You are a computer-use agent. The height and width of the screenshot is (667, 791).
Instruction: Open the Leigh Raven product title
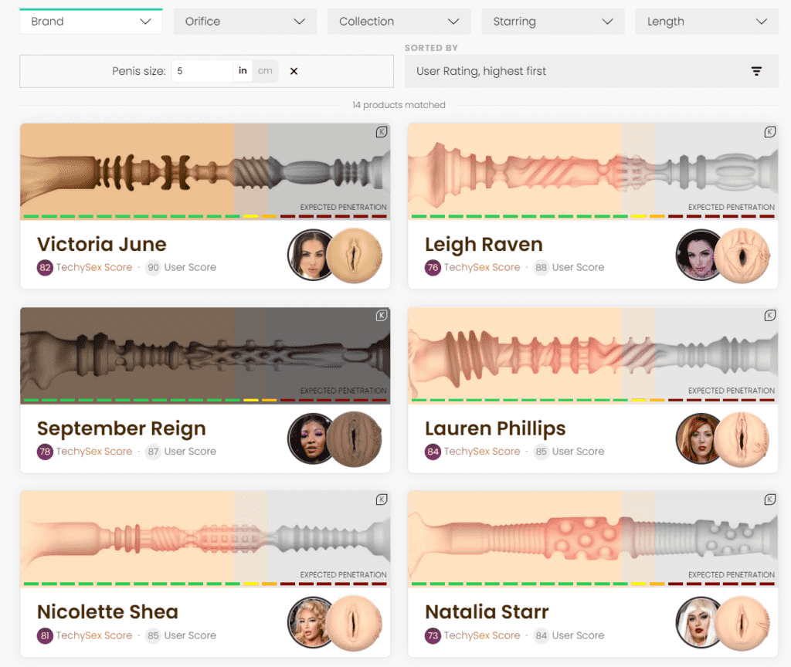point(484,245)
